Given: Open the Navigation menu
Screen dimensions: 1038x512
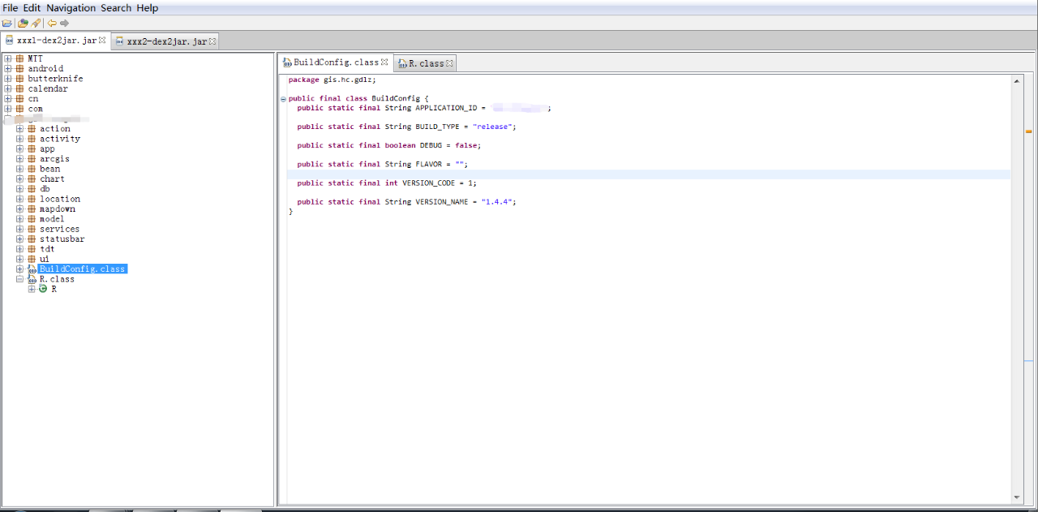Looking at the screenshot, I should pyautogui.click(x=71, y=8).
